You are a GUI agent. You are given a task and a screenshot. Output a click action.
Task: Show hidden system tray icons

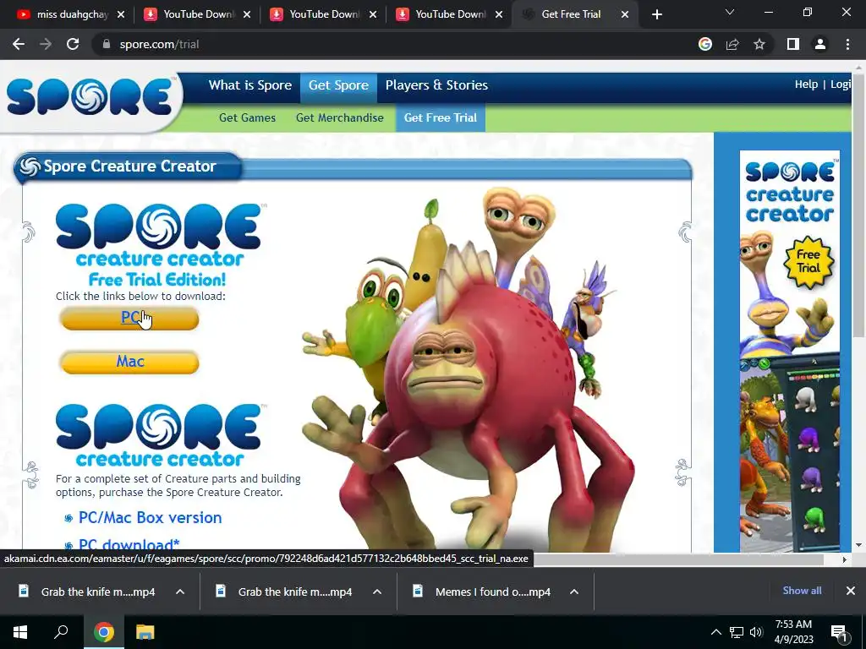(x=715, y=632)
